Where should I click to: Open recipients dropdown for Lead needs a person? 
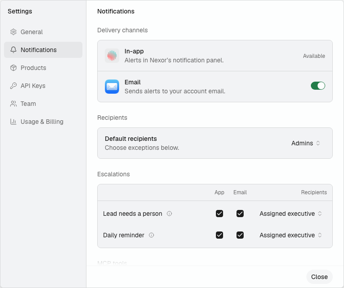tap(291, 214)
